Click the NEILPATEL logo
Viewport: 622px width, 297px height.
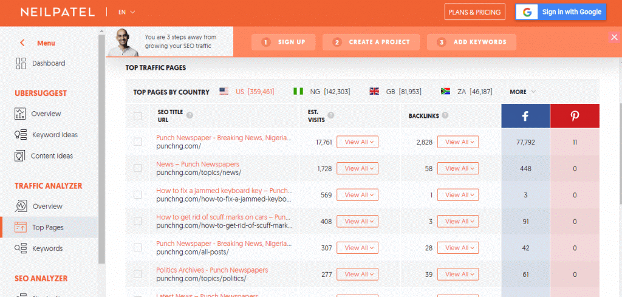point(58,12)
